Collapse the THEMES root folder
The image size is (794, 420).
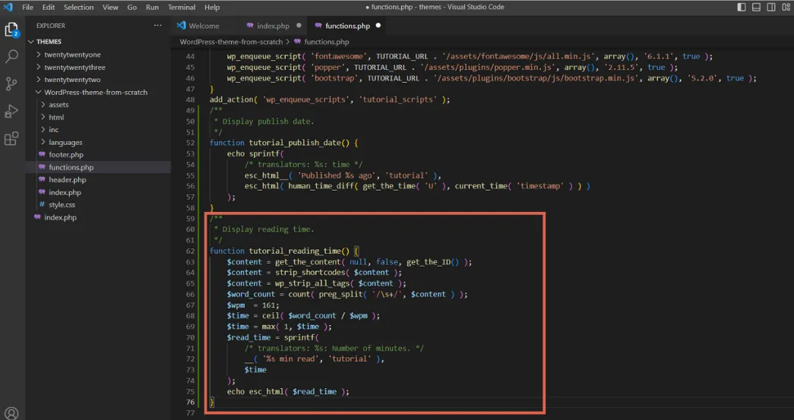pos(49,42)
